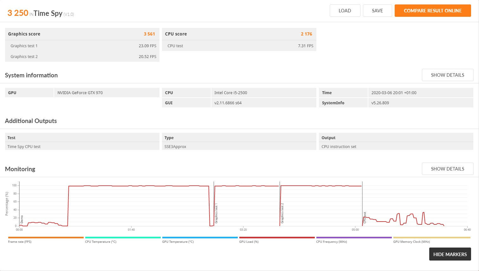Toggle the blue GPU Temperature legend
This screenshot has width=479, height=271.
200,237
